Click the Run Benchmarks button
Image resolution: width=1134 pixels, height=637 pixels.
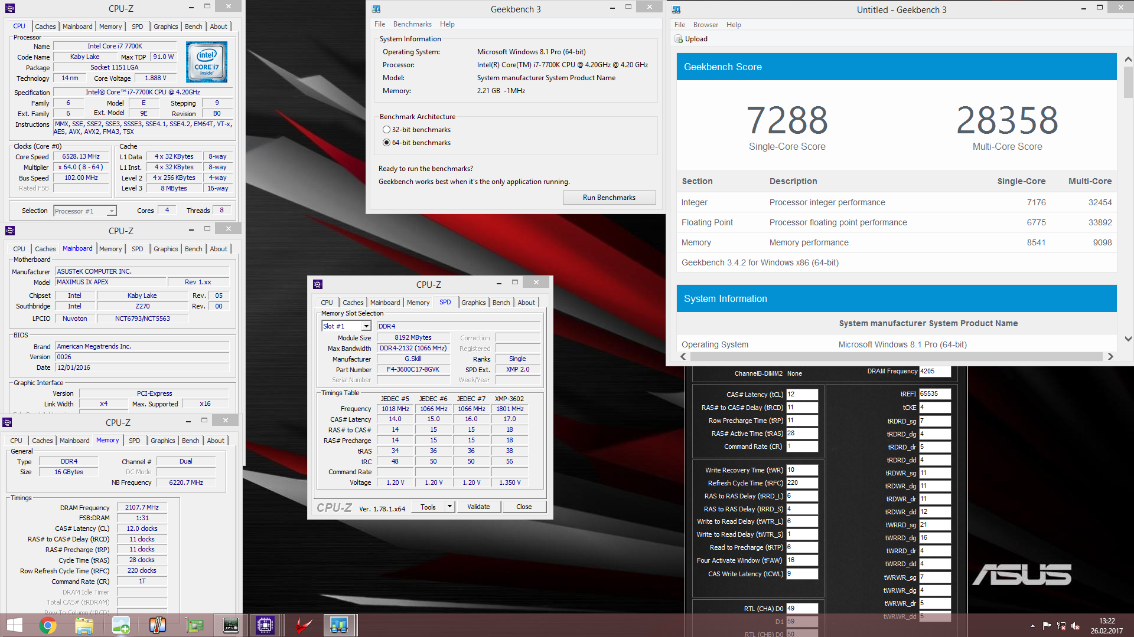click(609, 198)
